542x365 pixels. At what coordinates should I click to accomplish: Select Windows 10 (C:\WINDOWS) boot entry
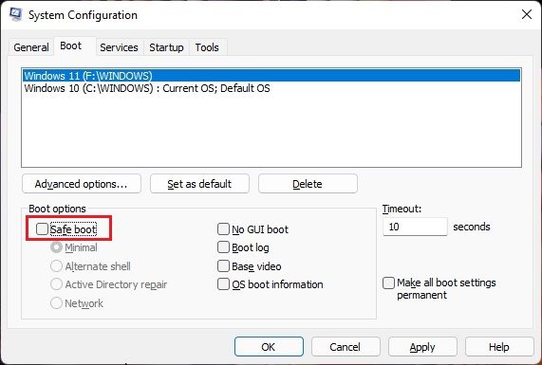pos(271,88)
